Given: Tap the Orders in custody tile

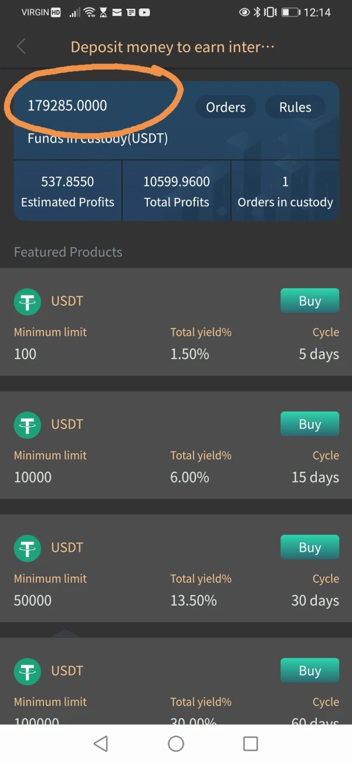Looking at the screenshot, I should (x=285, y=191).
